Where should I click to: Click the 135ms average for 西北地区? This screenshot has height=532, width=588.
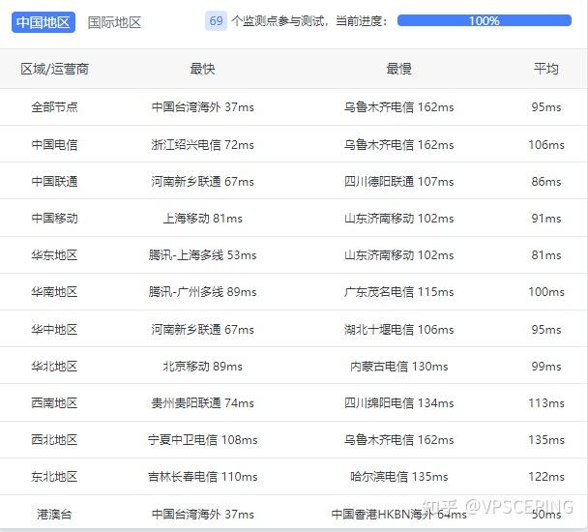pos(546,440)
